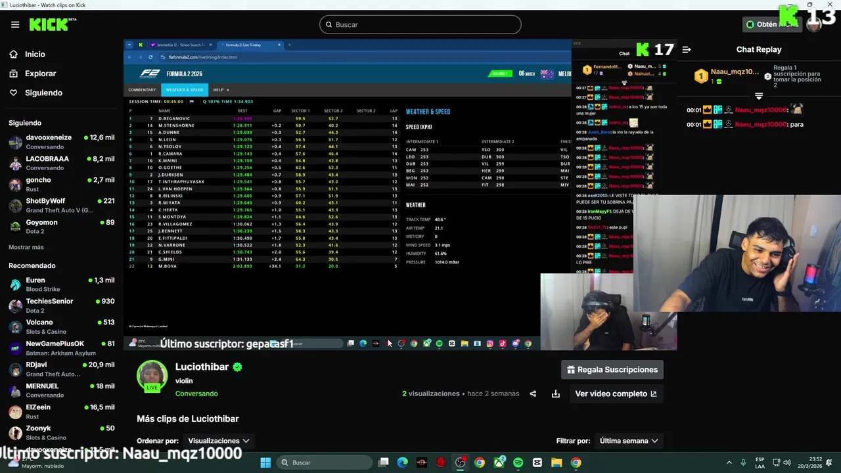Open NewGamePlusOK channel

tap(62, 348)
